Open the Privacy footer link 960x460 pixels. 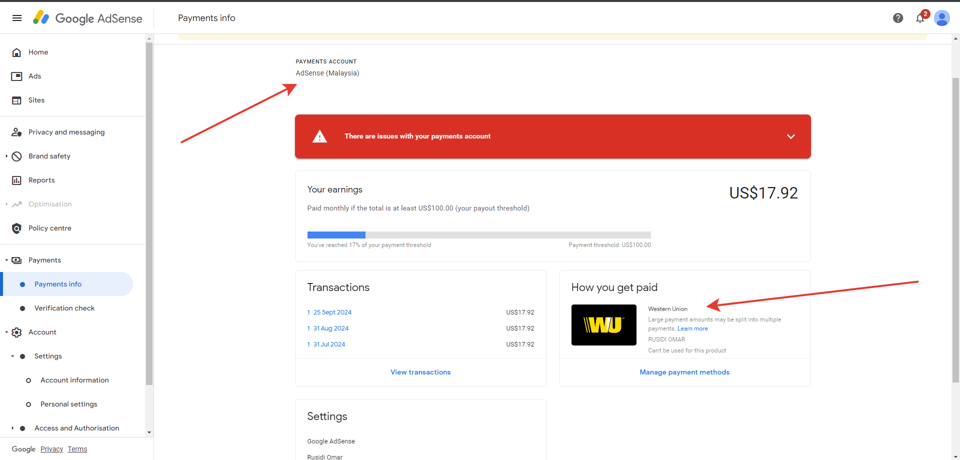pos(51,449)
